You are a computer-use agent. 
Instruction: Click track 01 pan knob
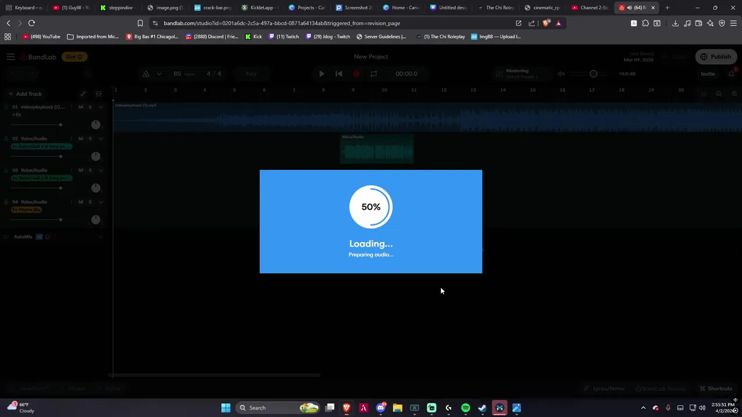96,125
